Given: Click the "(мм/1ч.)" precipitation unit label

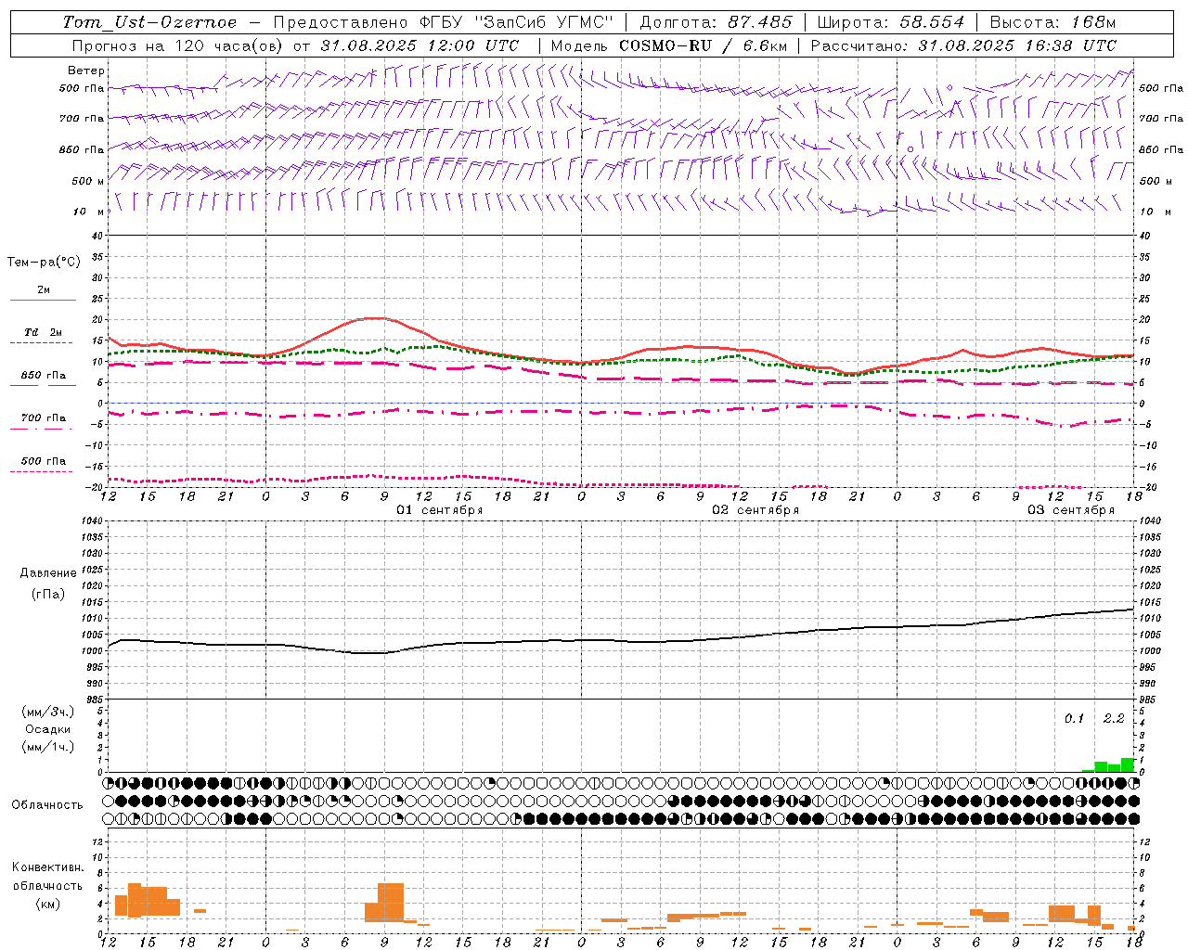Looking at the screenshot, I should point(48,747).
